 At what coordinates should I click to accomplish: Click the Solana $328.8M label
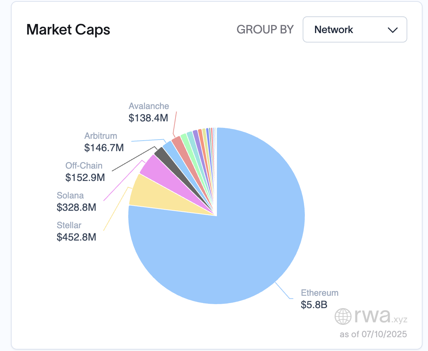(76, 202)
